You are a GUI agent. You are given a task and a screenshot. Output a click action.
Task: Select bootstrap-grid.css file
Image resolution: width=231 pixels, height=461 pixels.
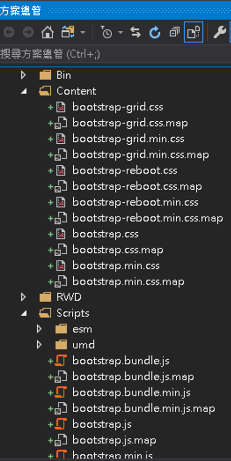[118, 107]
